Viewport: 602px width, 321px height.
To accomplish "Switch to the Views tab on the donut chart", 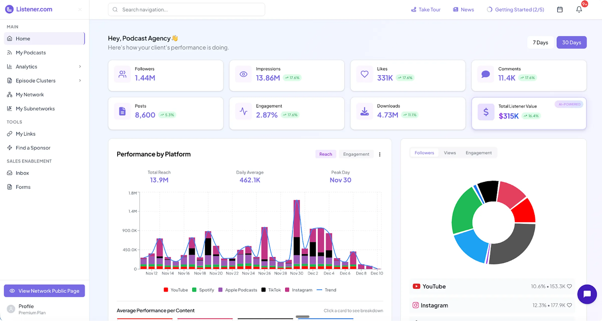I will click(x=450, y=152).
